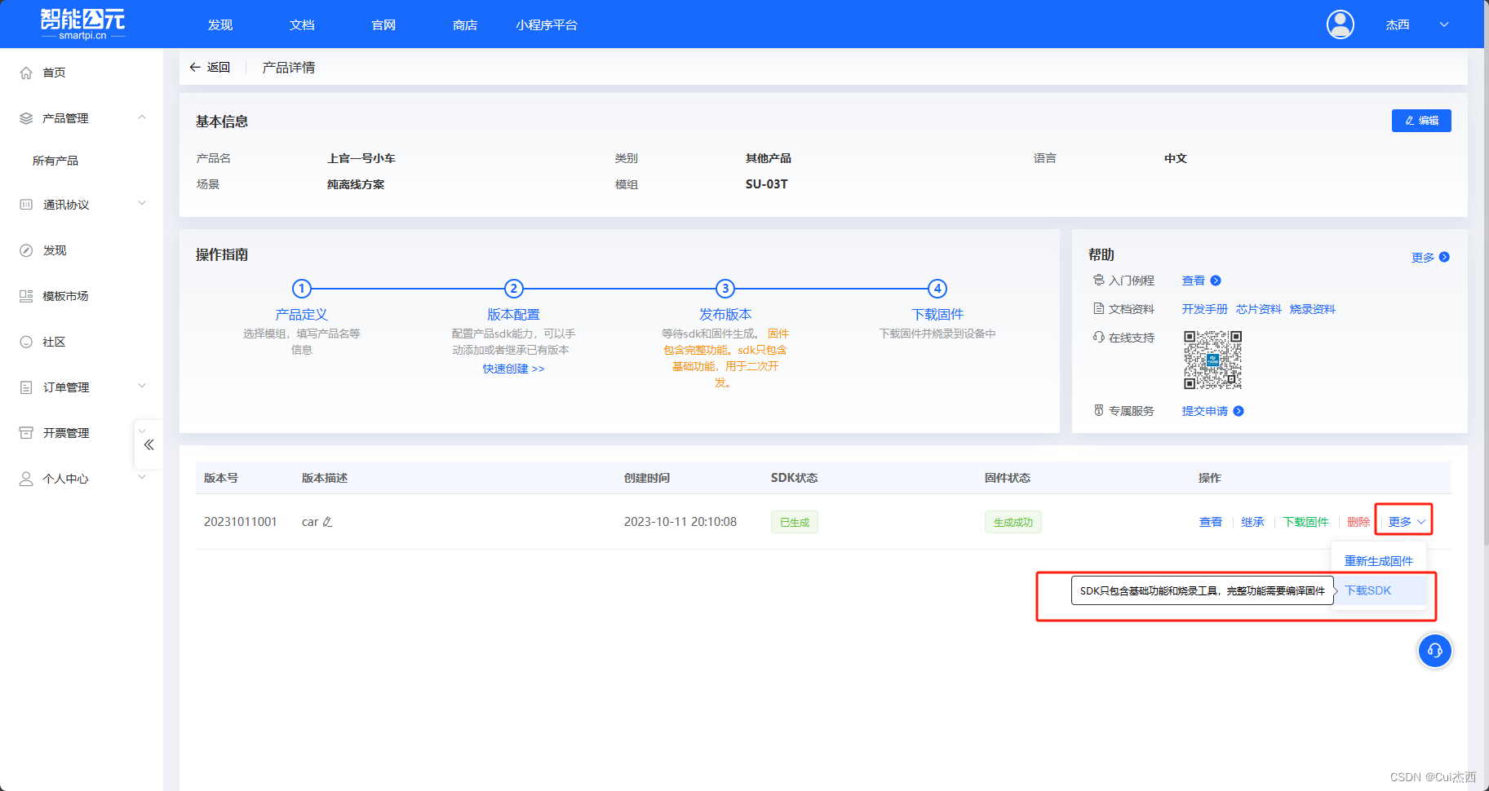Click step 4 circle 下载固件

937,288
